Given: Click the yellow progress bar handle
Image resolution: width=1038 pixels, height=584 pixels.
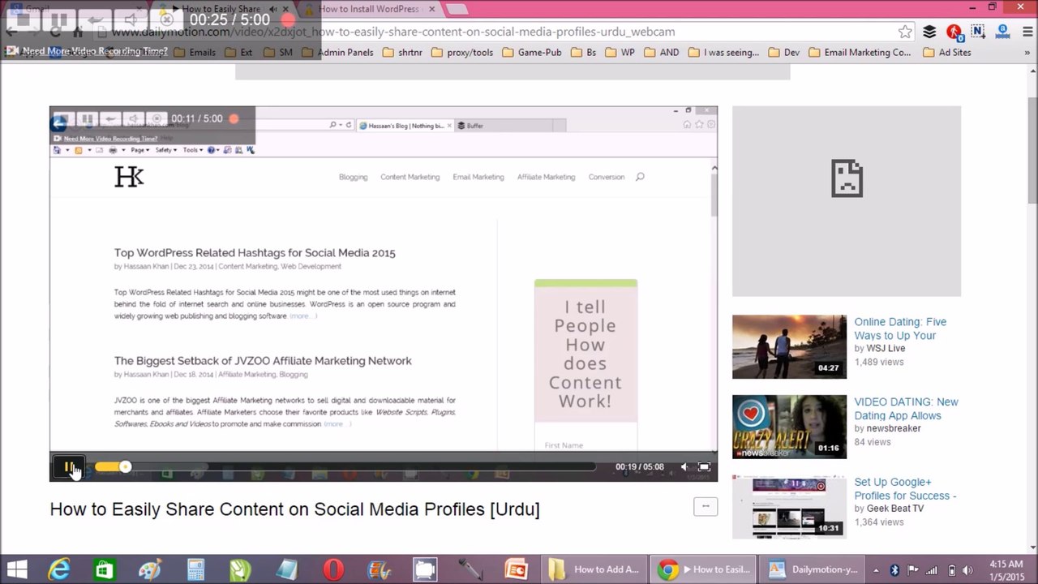Looking at the screenshot, I should [125, 466].
